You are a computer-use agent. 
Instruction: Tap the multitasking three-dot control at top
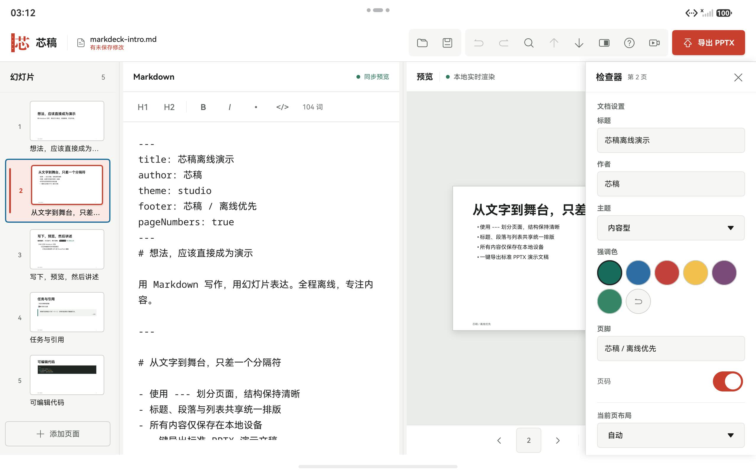point(378,10)
